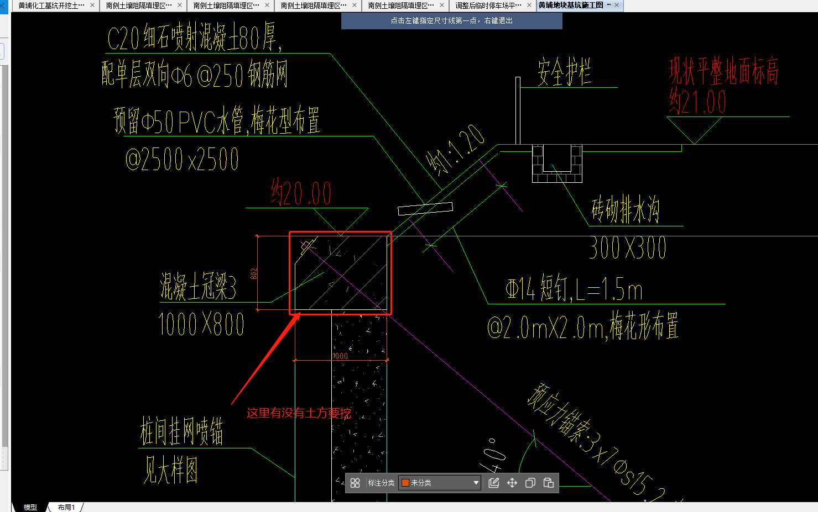Switch to the 模型 model tab
Screen dimensions: 818x512
point(30,507)
